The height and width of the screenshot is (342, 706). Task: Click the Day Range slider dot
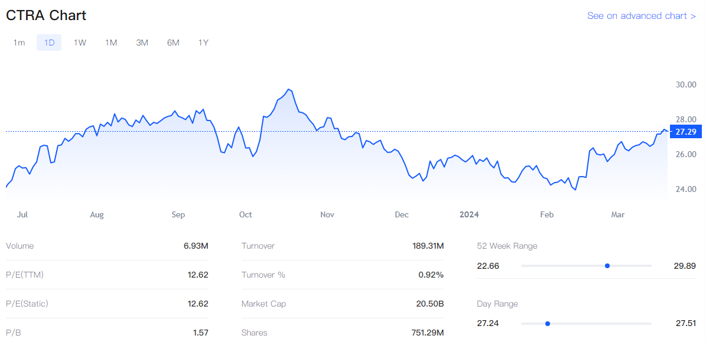548,324
